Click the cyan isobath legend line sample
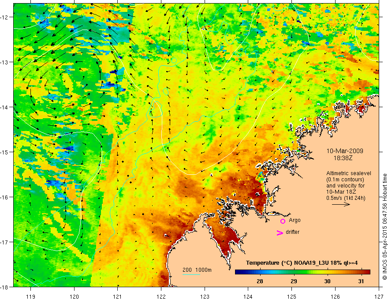Screen dimensions: 388x300 pos(191,274)
